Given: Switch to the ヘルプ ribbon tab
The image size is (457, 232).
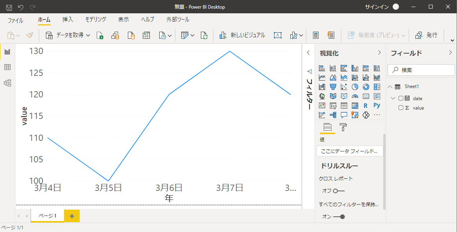Looking at the screenshot, I should click(147, 20).
